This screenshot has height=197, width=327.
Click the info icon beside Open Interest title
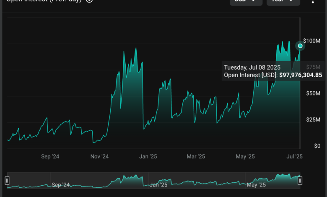89,1
